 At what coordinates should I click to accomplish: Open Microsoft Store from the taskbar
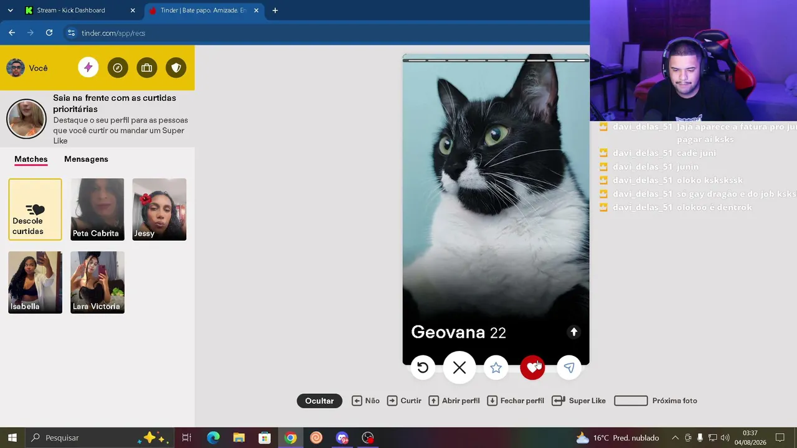pos(265,437)
